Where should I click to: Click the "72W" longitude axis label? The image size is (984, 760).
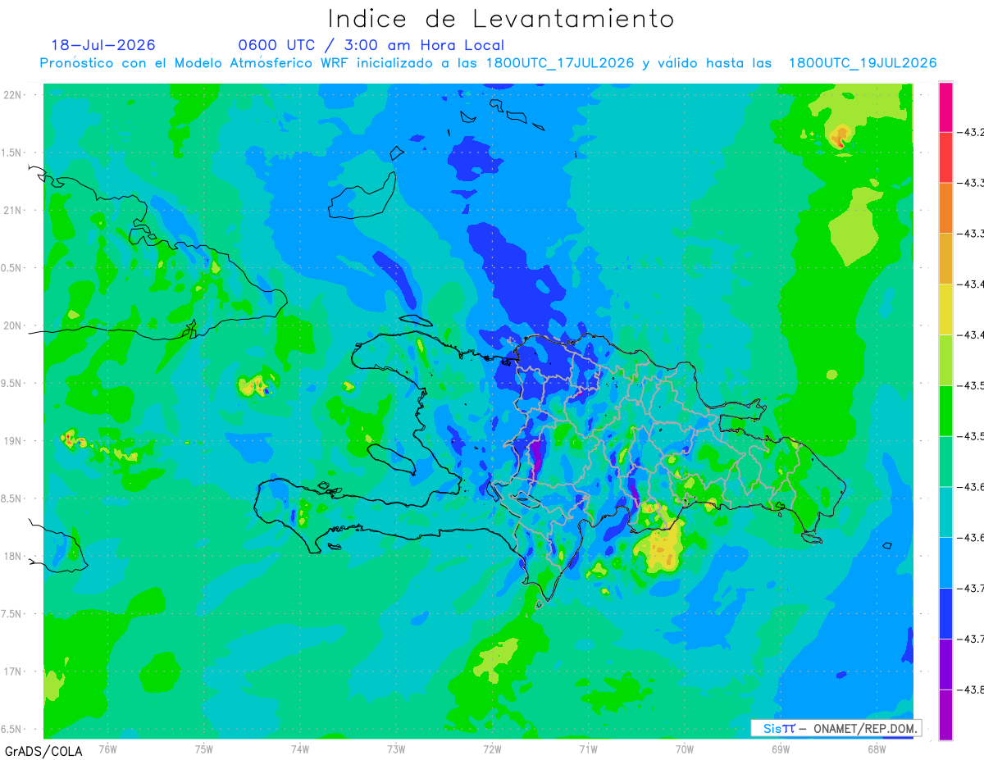[x=492, y=749]
